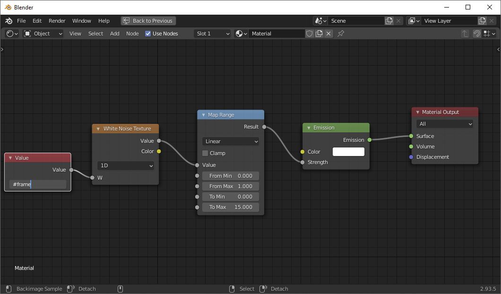Viewport: 501px width, 294px height.
Task: Click the From Max 1.000 field
Action: pos(230,186)
